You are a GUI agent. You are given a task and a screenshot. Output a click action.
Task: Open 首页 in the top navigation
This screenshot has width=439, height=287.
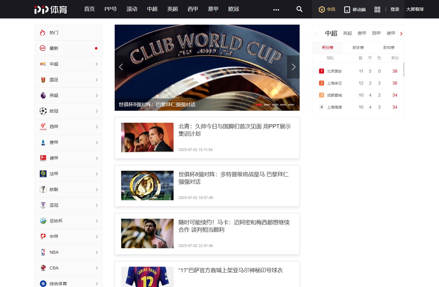coord(89,9)
